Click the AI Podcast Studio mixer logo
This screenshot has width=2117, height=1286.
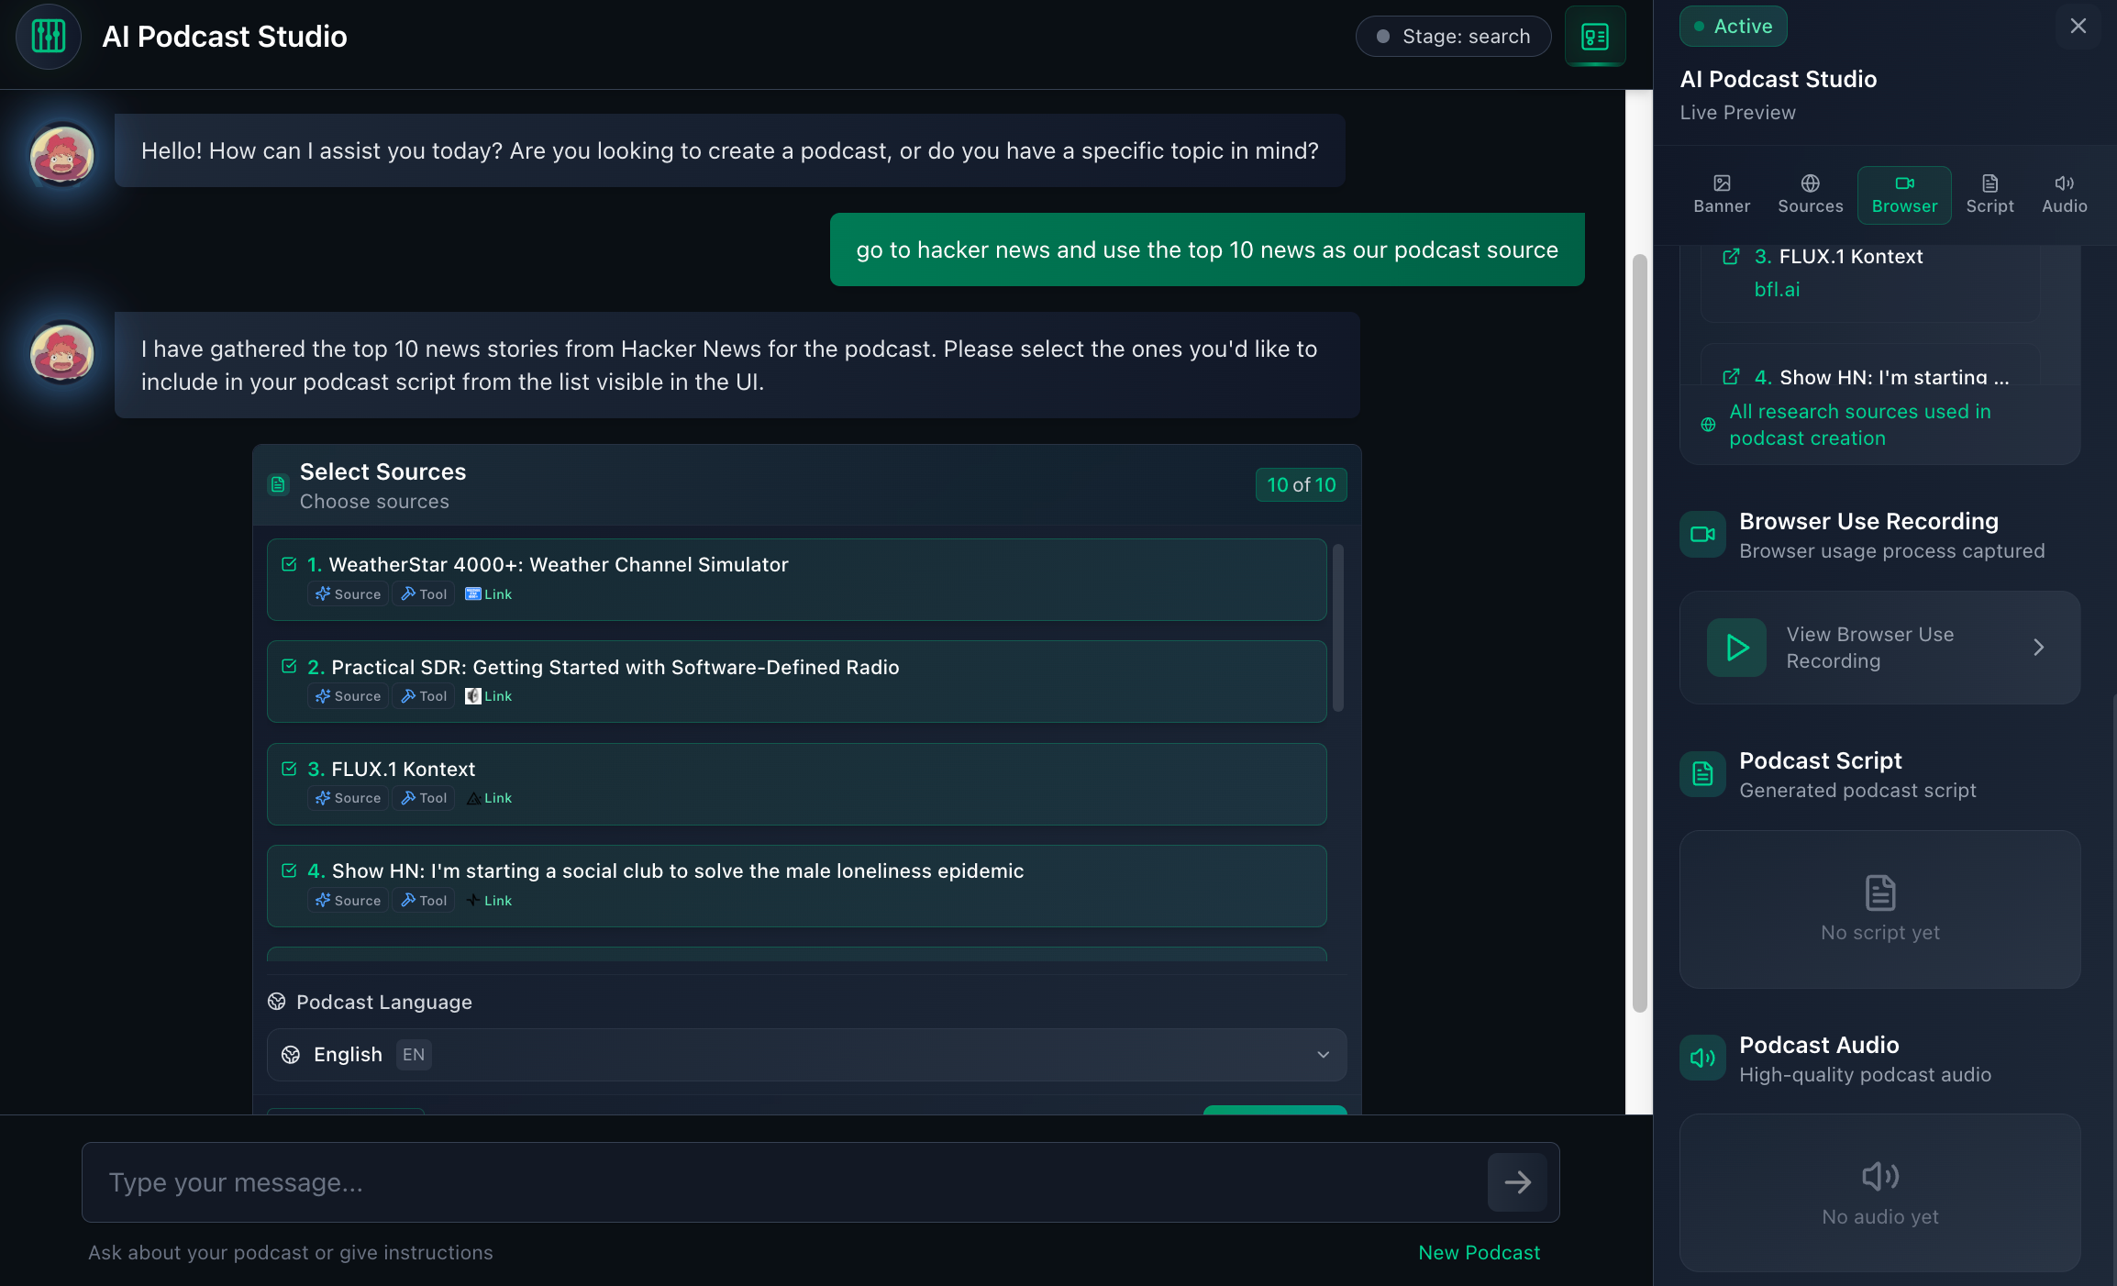[x=49, y=37]
